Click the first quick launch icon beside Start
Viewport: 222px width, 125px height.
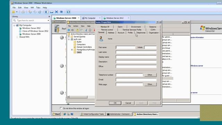(65, 114)
